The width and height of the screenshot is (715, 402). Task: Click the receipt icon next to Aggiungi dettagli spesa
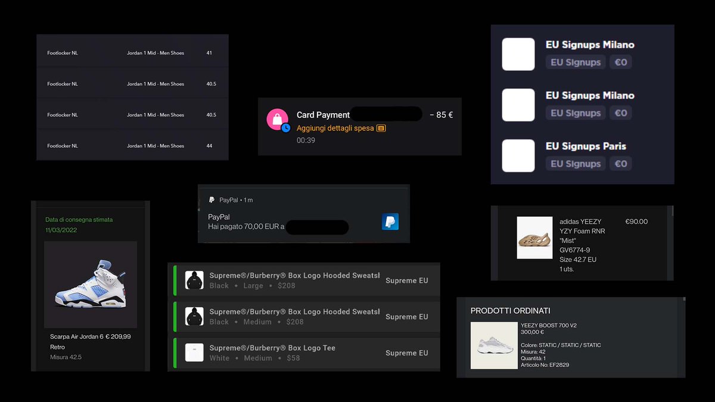click(x=381, y=128)
